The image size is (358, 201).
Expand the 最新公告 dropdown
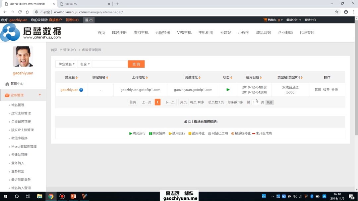click(293, 20)
